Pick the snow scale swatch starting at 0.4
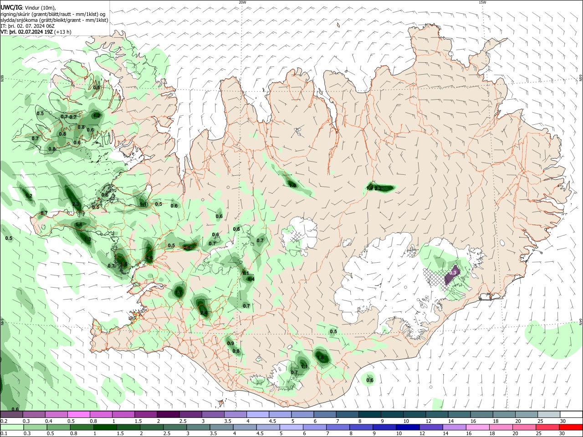 [x=56, y=414]
